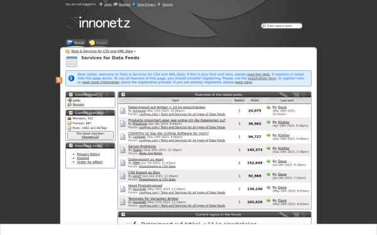Collapse the Control Panel box
This screenshot has height=235, width=377.
71,95
